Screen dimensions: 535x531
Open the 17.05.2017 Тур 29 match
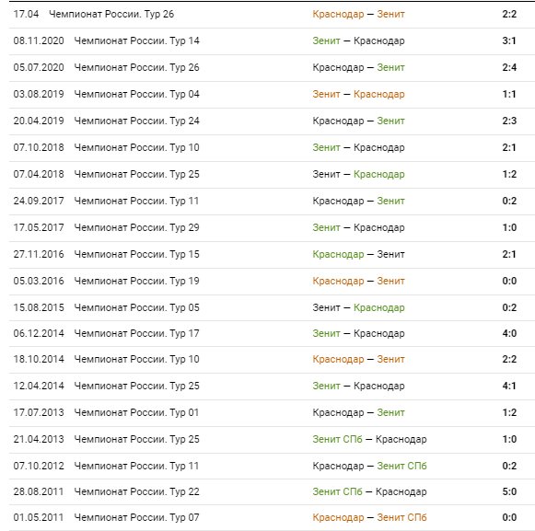tap(272, 228)
